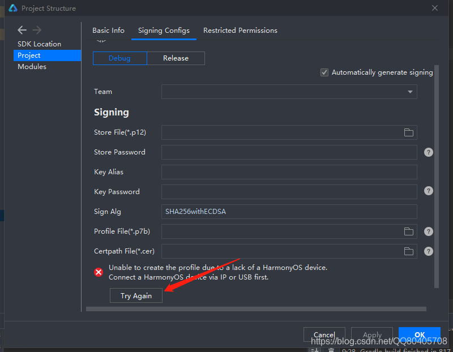Open the Basic Info tab

point(108,31)
